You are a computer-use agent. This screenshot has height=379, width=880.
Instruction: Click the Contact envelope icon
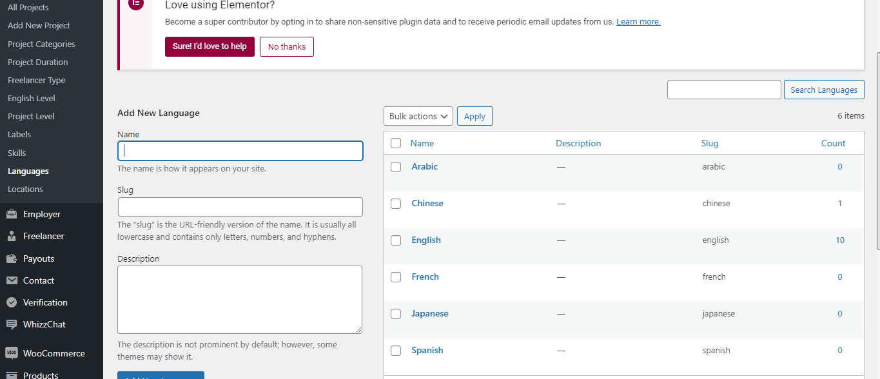(12, 280)
